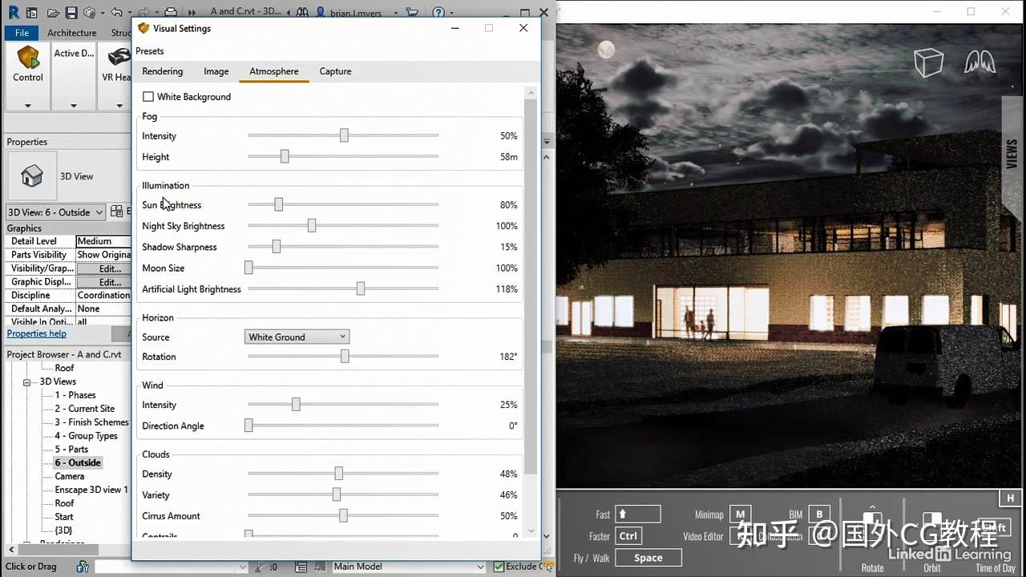Switch to the Capture tab
1026x577 pixels.
[x=335, y=71]
